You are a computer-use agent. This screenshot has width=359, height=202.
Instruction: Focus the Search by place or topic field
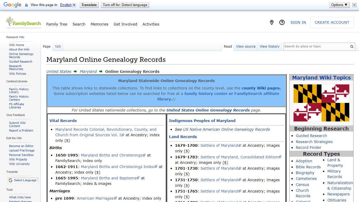tap(316, 47)
